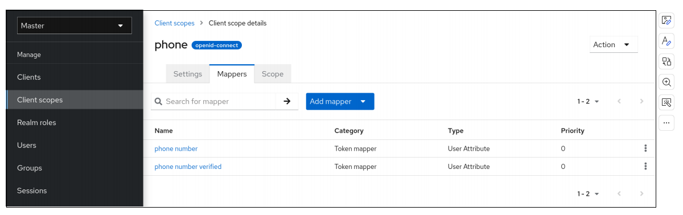This screenshot has width=683, height=215.
Task: Click the three-dots more icon in side toolbar
Action: (x=666, y=123)
